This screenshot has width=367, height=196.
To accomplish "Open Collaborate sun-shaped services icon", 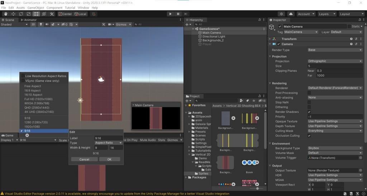I will point(281,14).
